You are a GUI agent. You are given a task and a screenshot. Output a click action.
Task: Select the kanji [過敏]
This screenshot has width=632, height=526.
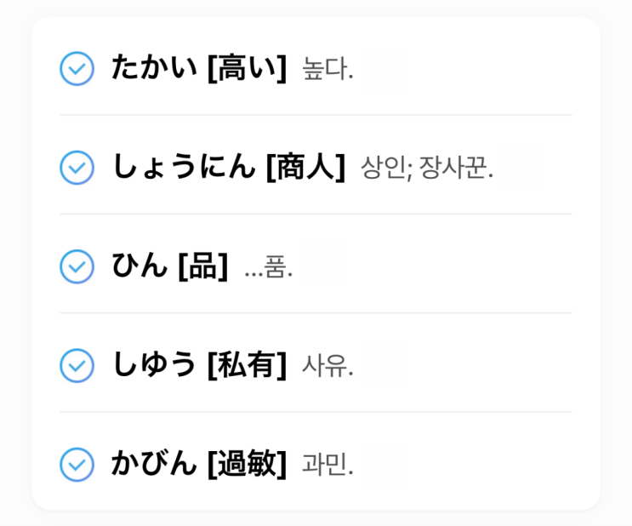[x=248, y=465]
